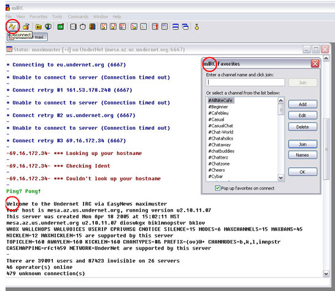Screen dimensions: 335x291
Task: Click Status window scroll down arrow
Action: [326, 274]
